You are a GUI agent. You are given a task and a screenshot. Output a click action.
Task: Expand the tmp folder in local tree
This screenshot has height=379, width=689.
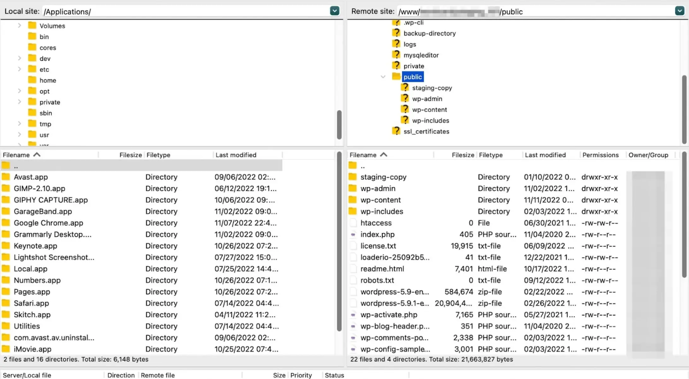click(20, 124)
